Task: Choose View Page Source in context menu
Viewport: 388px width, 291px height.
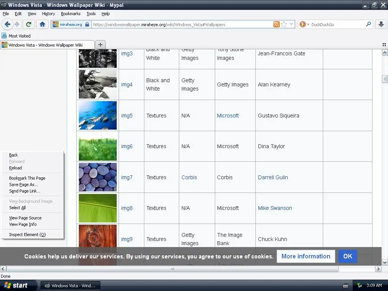Action: [x=33, y=218]
